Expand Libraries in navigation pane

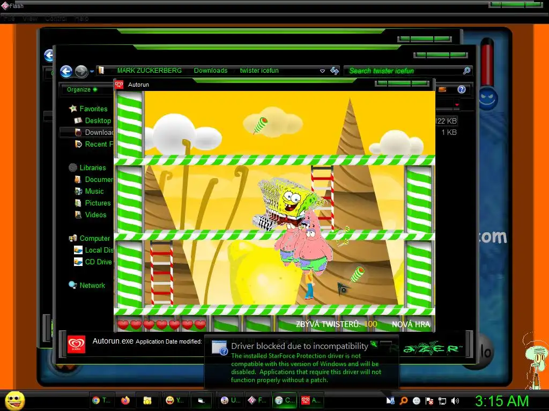pyautogui.click(x=92, y=168)
